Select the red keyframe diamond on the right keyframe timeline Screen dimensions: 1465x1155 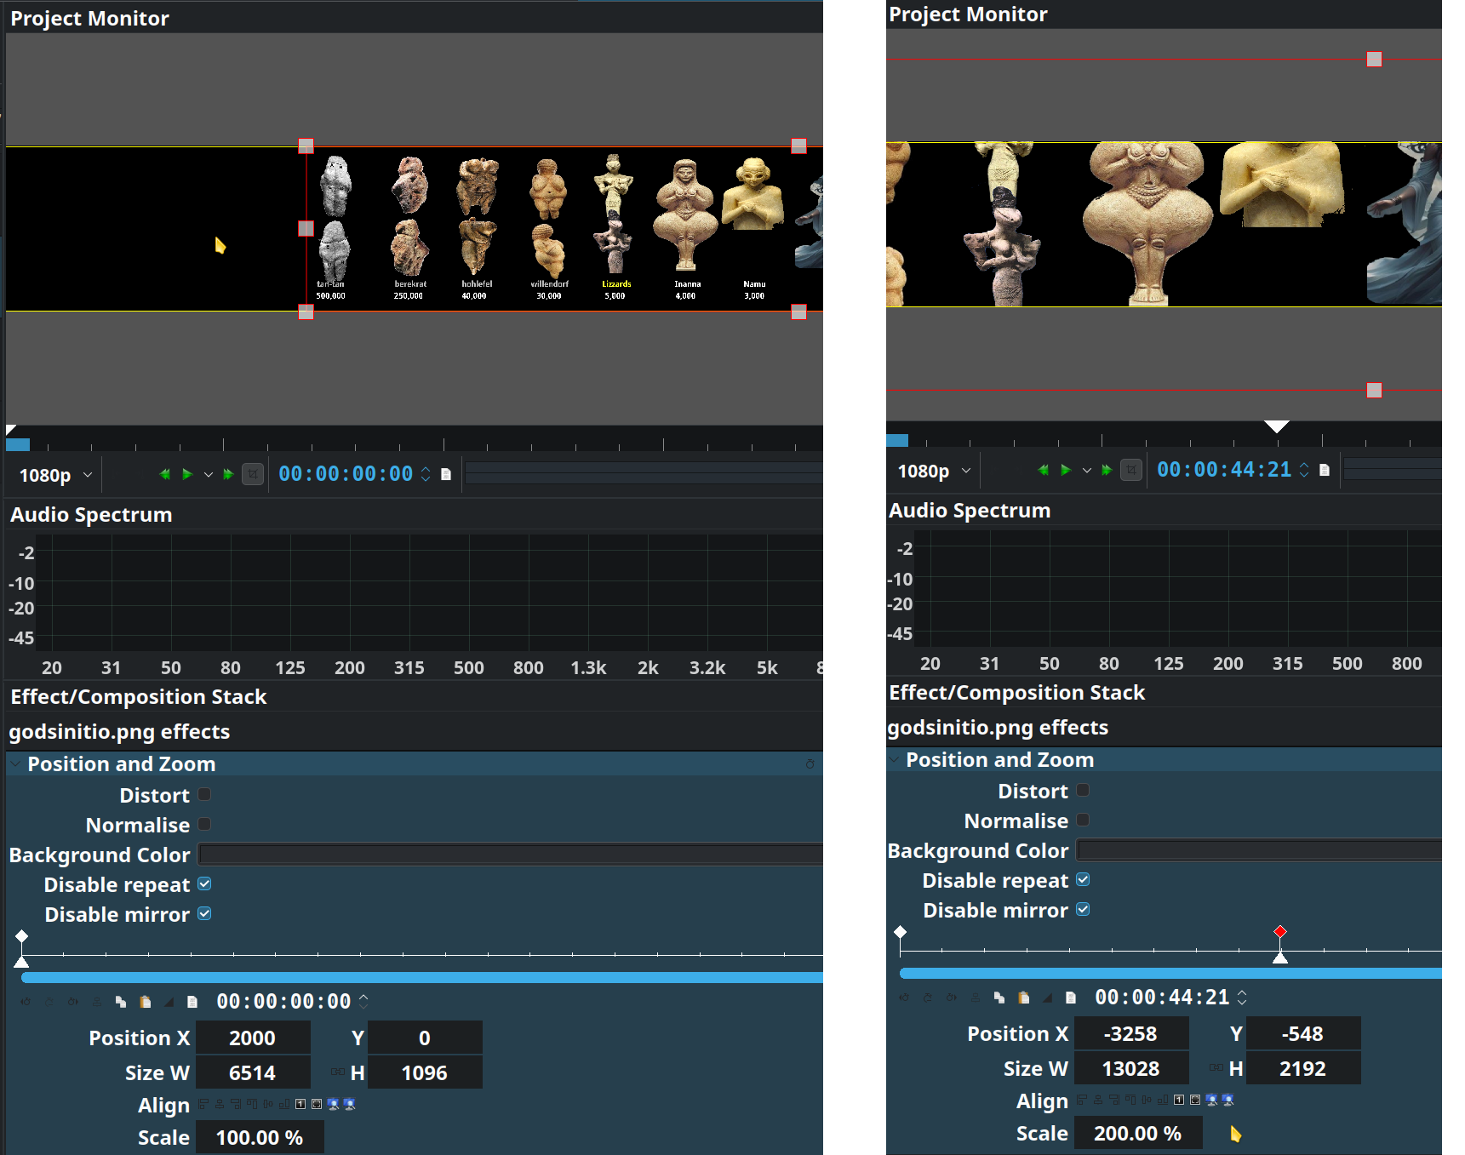coord(1279,932)
